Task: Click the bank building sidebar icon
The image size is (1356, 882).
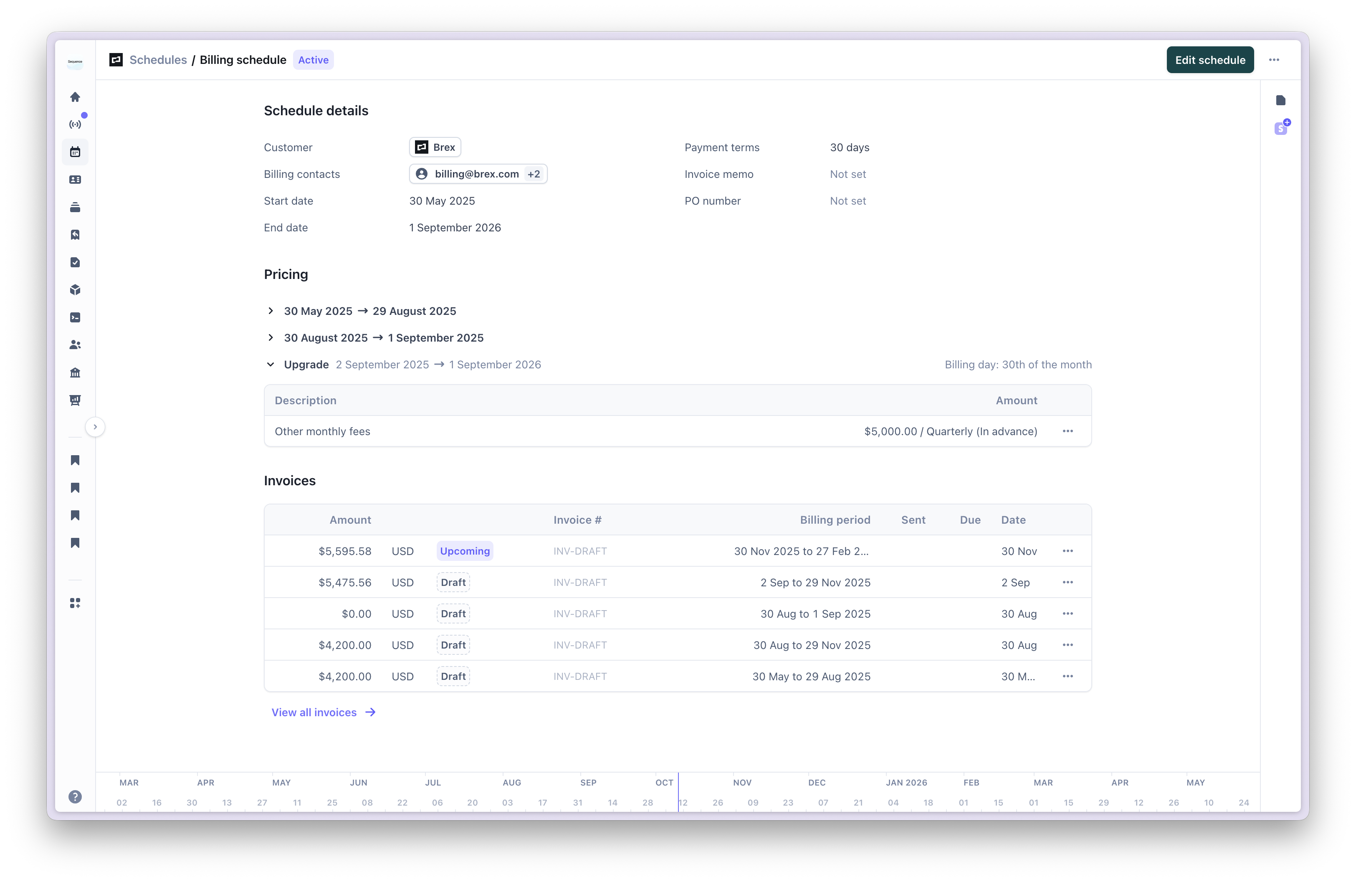Action: tap(75, 373)
